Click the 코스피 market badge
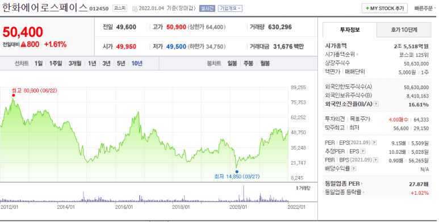This screenshot has height=222, width=439. [x=120, y=9]
